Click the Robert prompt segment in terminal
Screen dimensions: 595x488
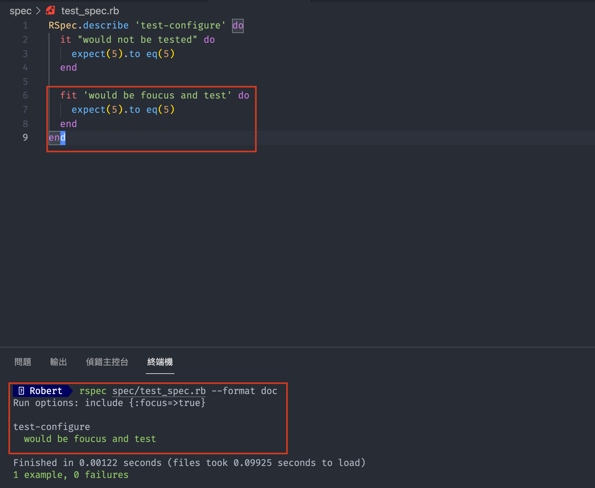(46, 391)
